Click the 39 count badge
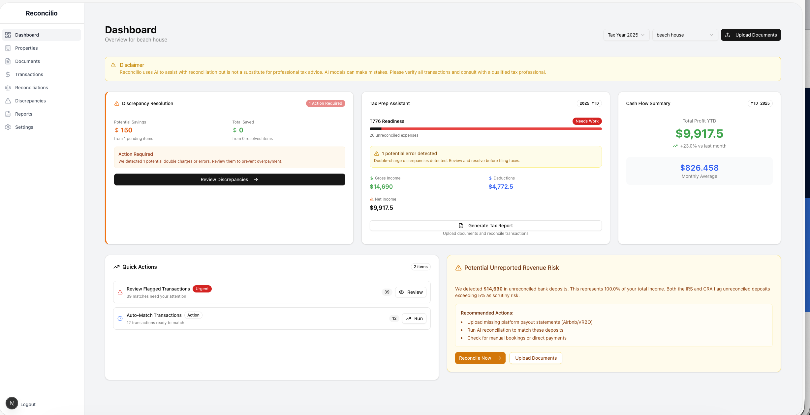810x415 pixels. coord(387,292)
